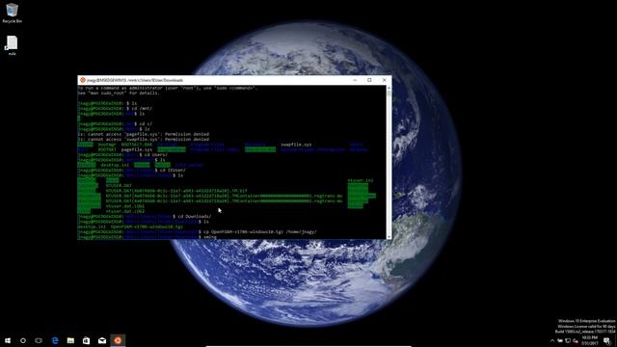Click the 'cp OpenFOAM-v1706-windows10.tgz' command line
Viewport: 617px width, 347px height.
point(259,232)
